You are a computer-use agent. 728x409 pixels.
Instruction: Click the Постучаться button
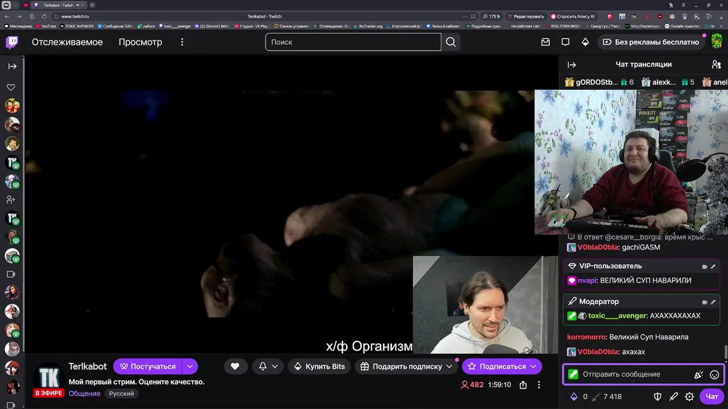[x=147, y=366]
